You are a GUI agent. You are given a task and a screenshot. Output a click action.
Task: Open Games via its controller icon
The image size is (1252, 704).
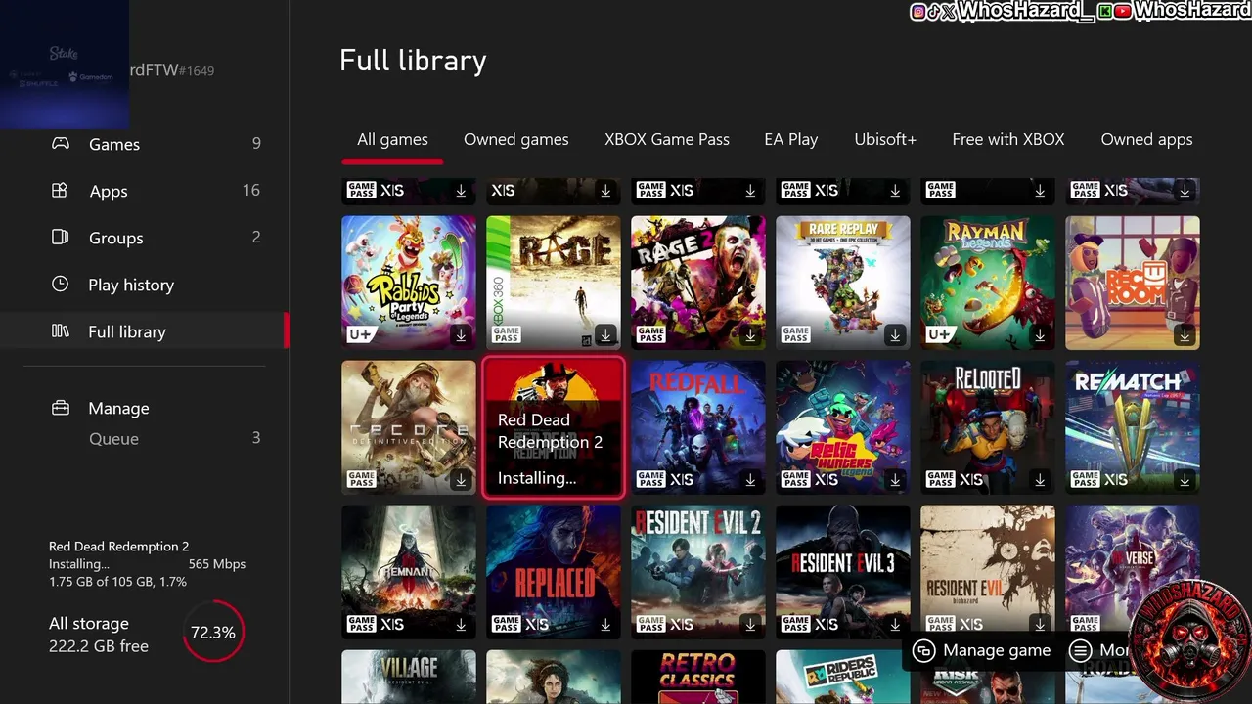[x=61, y=144]
